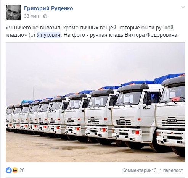Open Комментарии: 3 comments list
Screen dimensions: 188x178
(139, 170)
